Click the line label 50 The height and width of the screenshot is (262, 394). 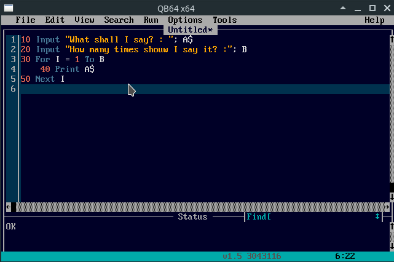pyautogui.click(x=25, y=79)
